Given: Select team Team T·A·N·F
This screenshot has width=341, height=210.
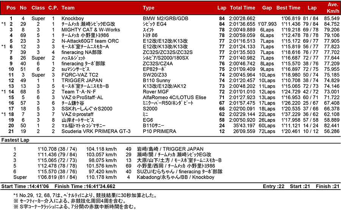Looking at the screenshot, I should [x=78, y=92].
